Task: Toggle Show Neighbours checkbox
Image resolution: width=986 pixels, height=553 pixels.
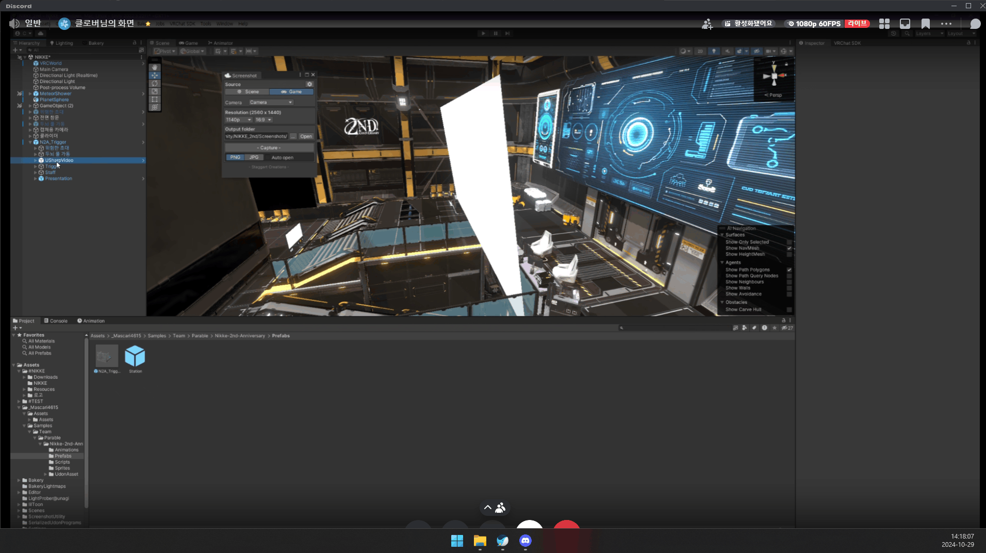Action: click(789, 282)
